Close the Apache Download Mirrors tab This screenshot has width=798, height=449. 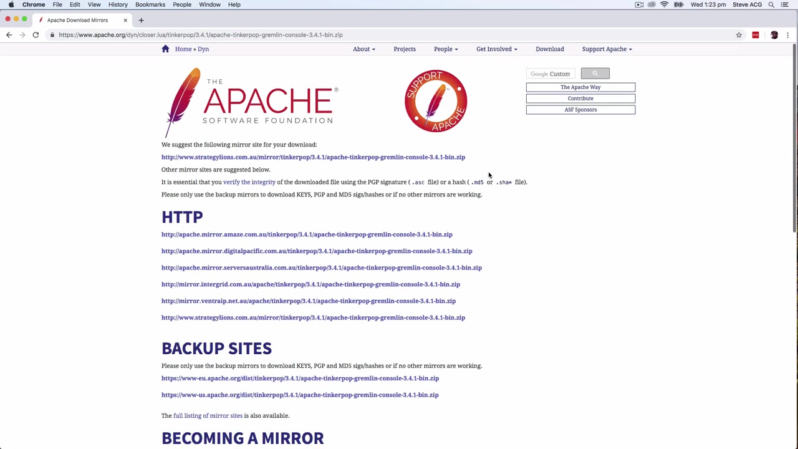point(125,20)
